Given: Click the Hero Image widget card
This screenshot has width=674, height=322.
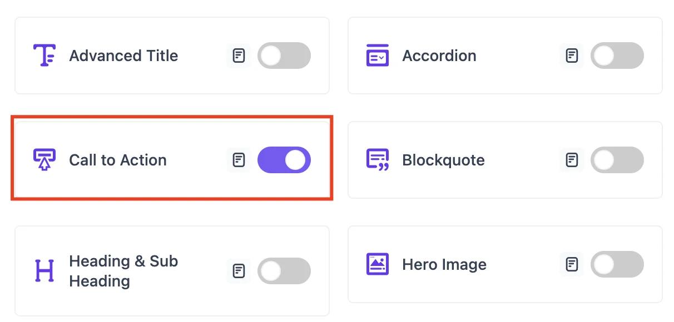Looking at the screenshot, I should pos(505,264).
